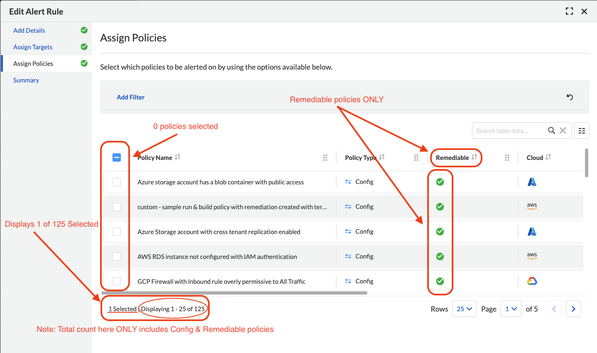The width and height of the screenshot is (597, 353).
Task: Focus the Search table data field
Action: (x=509, y=131)
